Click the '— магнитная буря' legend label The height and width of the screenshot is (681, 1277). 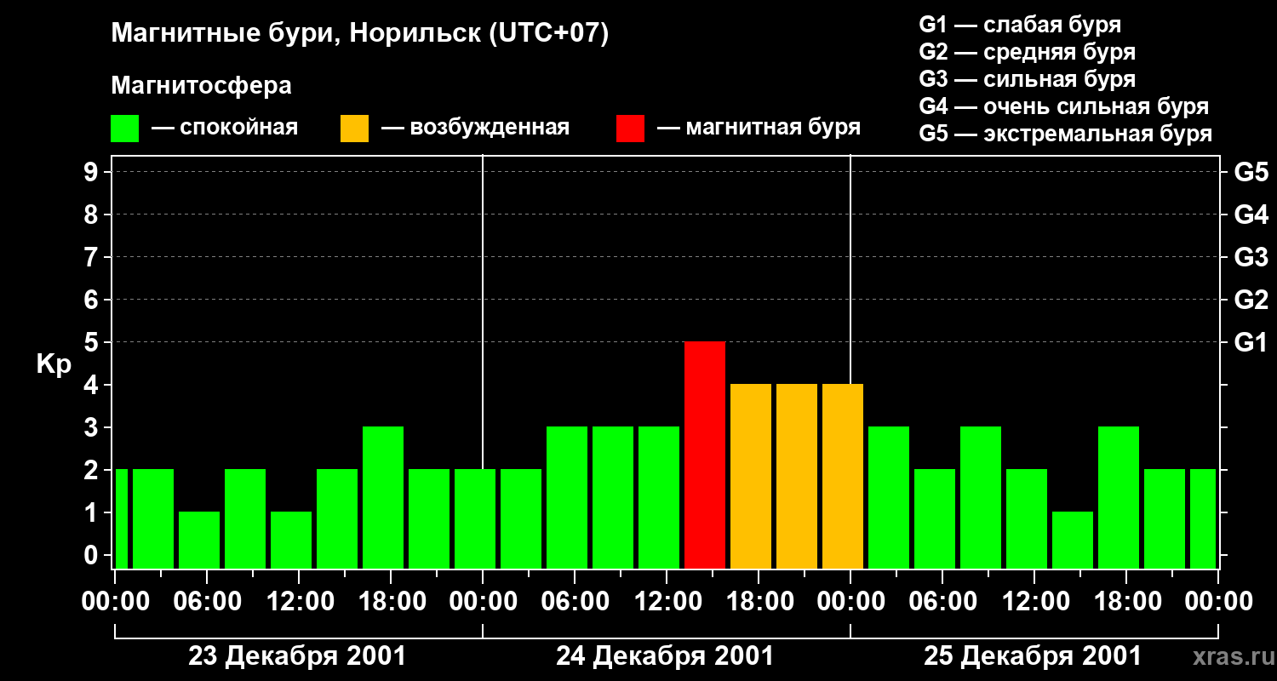point(759,128)
